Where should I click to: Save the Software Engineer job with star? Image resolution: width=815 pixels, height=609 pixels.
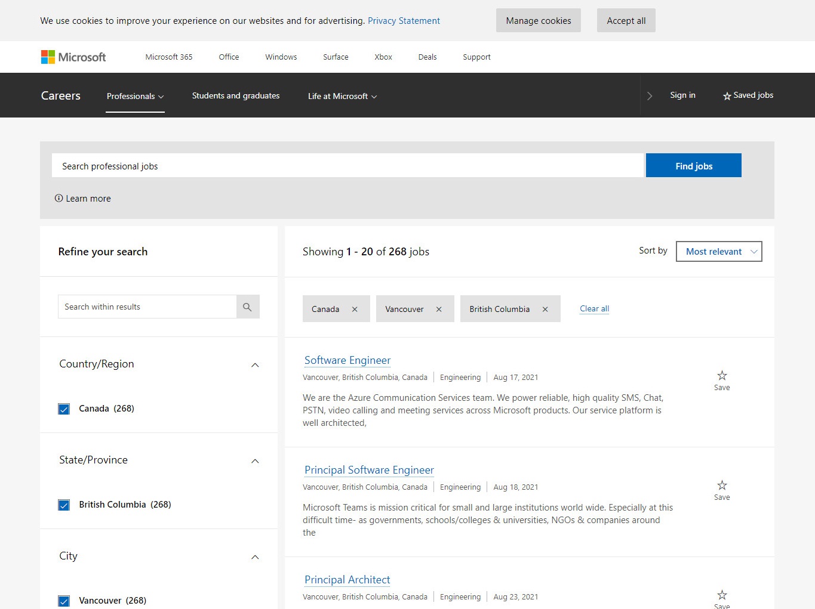click(x=722, y=376)
